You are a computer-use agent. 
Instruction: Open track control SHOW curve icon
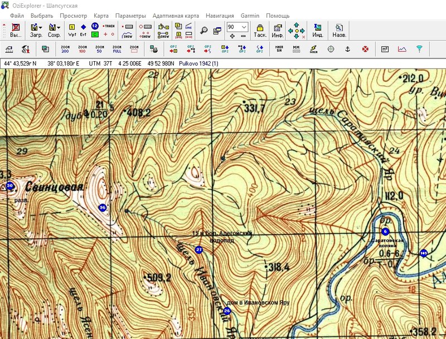pyautogui.click(x=127, y=35)
